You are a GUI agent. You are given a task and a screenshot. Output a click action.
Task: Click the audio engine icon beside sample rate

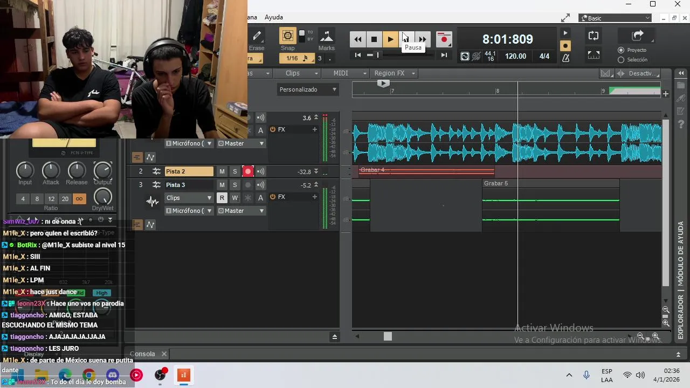click(465, 56)
